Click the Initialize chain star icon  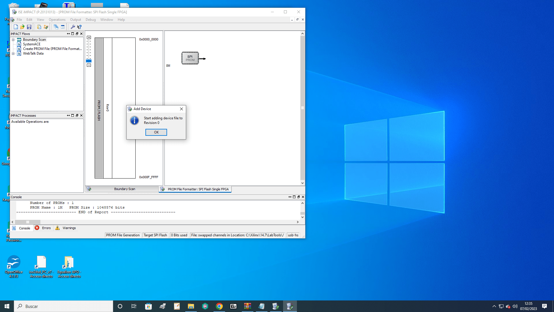[x=46, y=27]
